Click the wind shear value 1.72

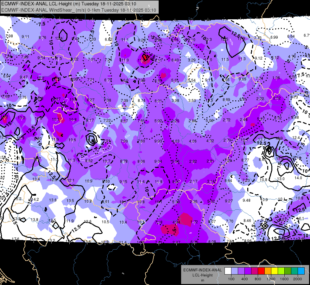point(194,222)
